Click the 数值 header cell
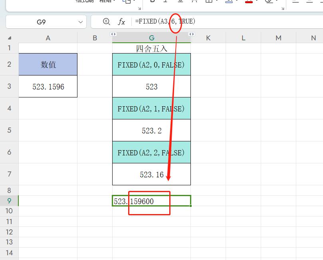Image resolution: width=323 pixels, height=260 pixels. tap(48, 64)
